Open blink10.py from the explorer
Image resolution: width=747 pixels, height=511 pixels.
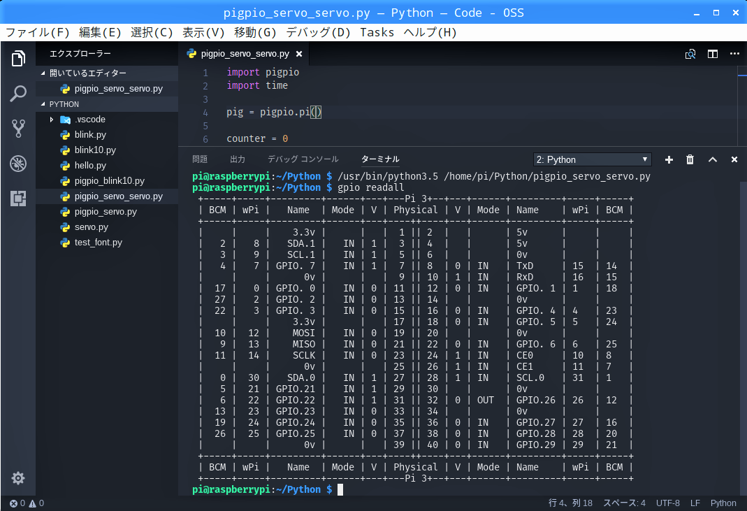tap(107, 150)
